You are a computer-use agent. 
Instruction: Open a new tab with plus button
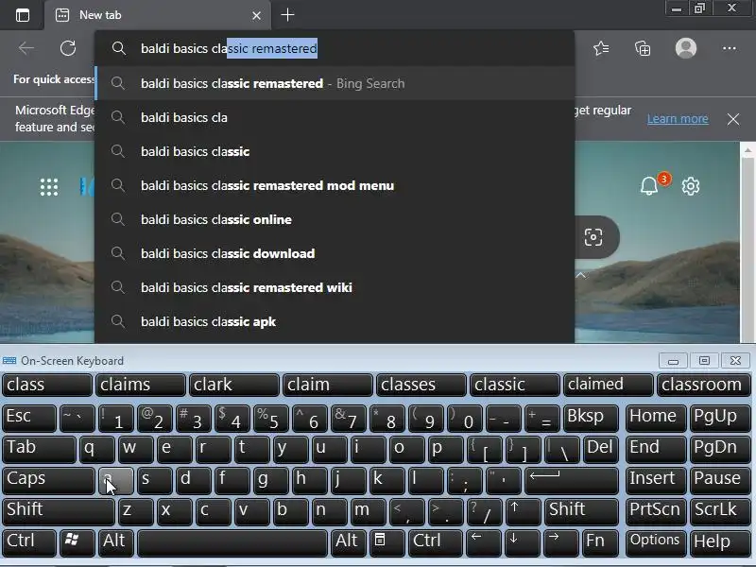click(287, 15)
